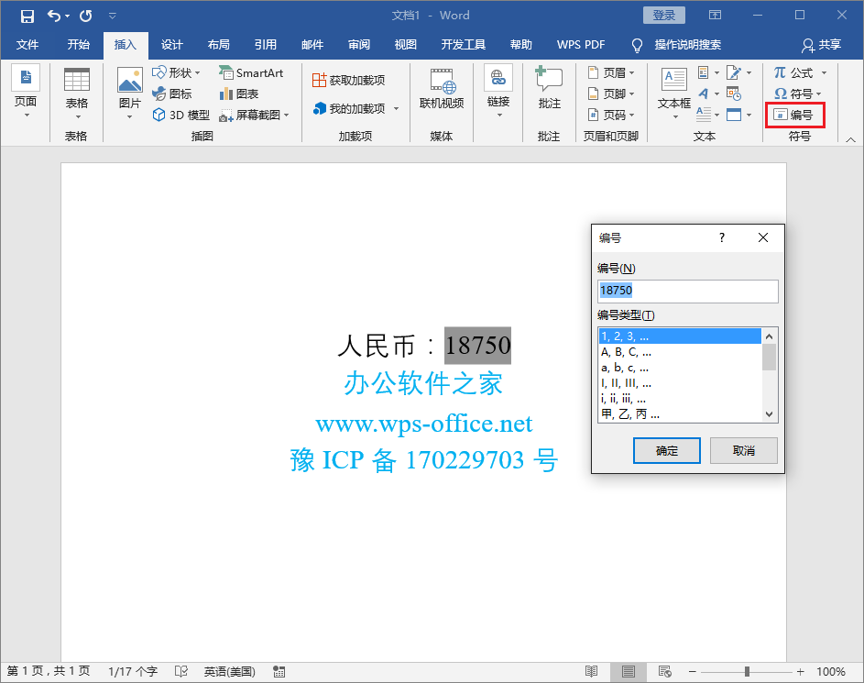864x683 pixels.
Task: Switch to the 邮件 tab
Action: click(x=312, y=45)
